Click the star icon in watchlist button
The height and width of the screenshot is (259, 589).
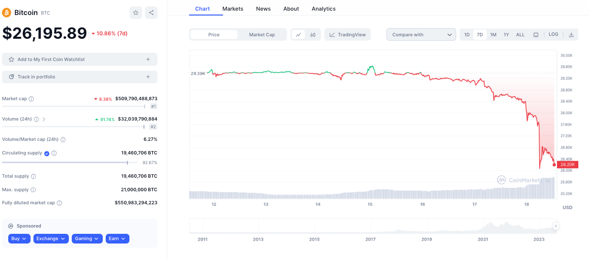pyautogui.click(x=12, y=59)
